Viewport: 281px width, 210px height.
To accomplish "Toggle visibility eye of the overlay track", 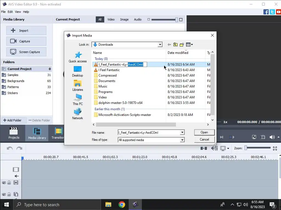I will 4,194.
